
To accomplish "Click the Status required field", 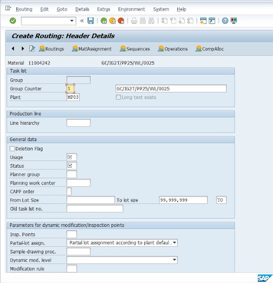I will pyautogui.click(x=71, y=166).
